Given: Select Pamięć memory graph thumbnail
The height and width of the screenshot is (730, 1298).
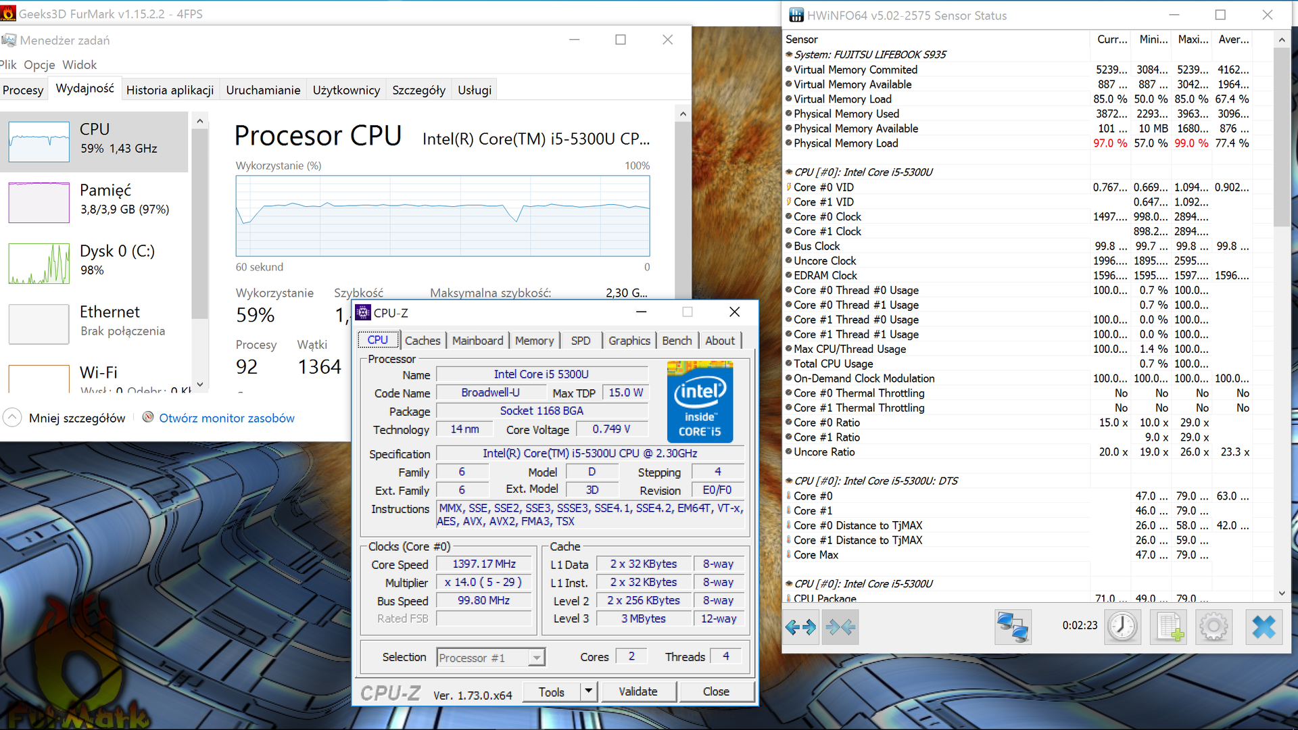Looking at the screenshot, I should [x=39, y=202].
